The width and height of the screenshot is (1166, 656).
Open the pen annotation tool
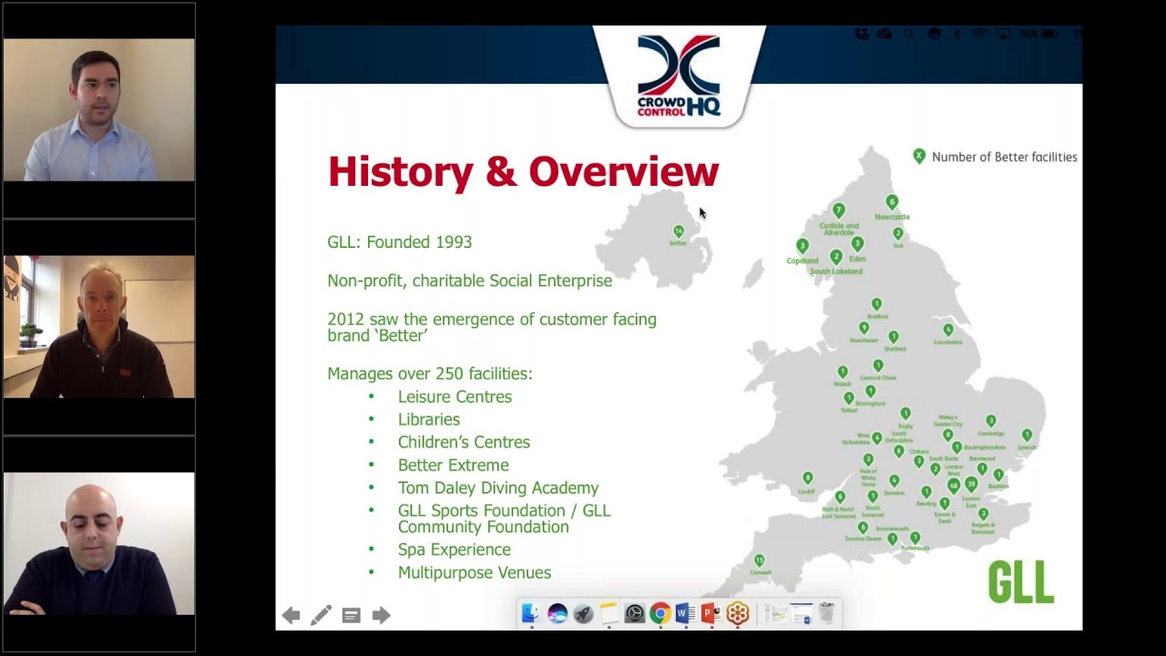pos(321,616)
